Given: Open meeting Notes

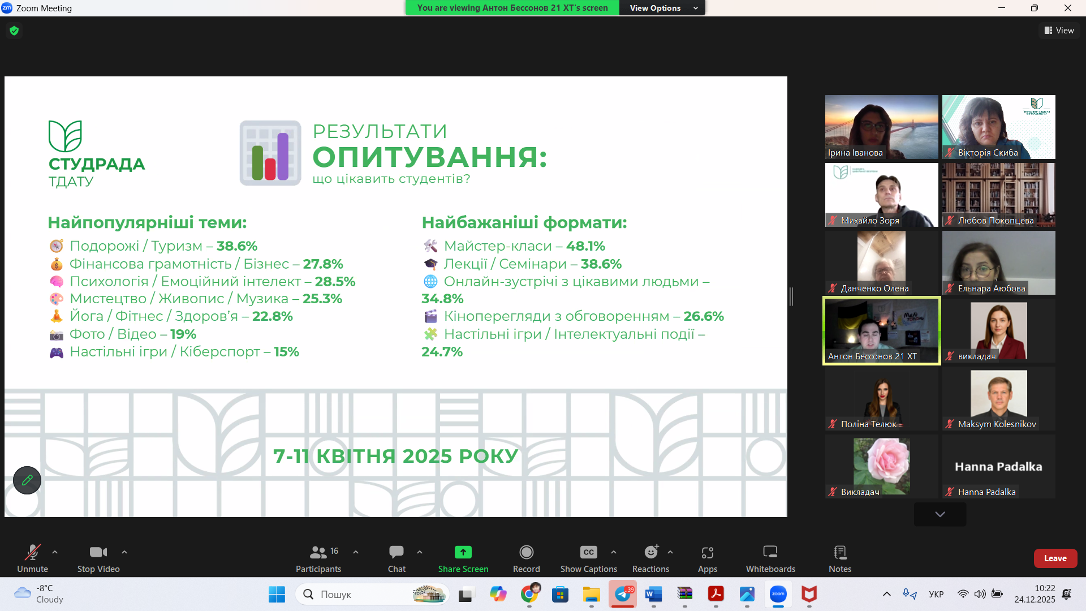Looking at the screenshot, I should tap(839, 558).
